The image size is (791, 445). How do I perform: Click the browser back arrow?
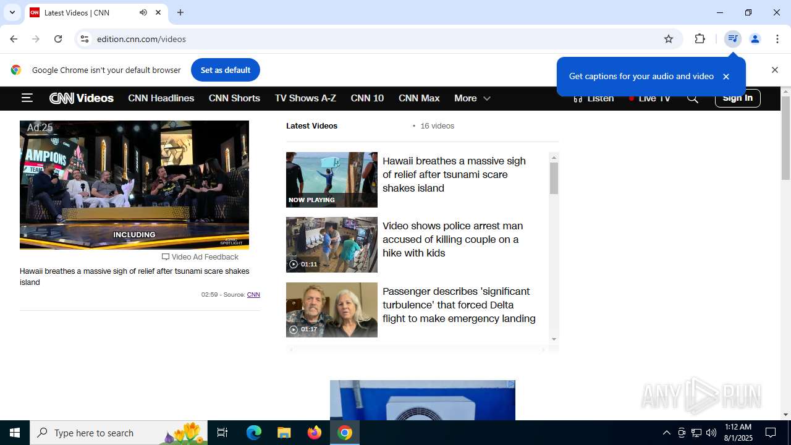pos(14,39)
